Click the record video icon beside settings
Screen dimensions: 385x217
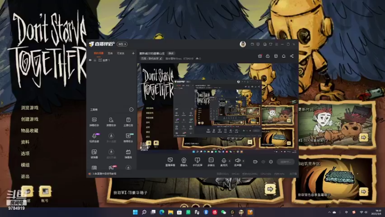click(x=255, y=162)
